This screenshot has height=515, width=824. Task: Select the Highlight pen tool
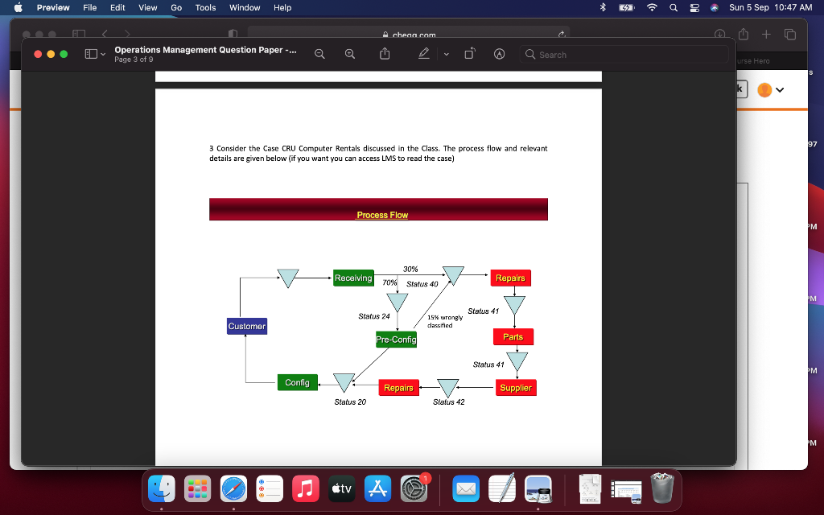pyautogui.click(x=423, y=55)
